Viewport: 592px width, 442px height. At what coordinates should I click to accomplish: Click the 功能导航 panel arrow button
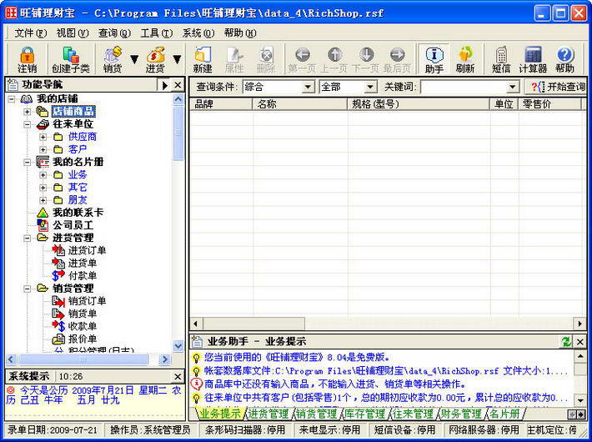pyautogui.click(x=164, y=85)
